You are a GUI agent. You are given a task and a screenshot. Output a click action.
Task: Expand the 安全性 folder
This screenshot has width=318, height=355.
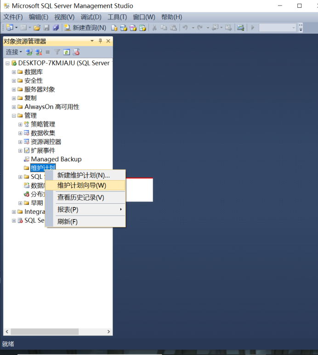click(x=14, y=81)
